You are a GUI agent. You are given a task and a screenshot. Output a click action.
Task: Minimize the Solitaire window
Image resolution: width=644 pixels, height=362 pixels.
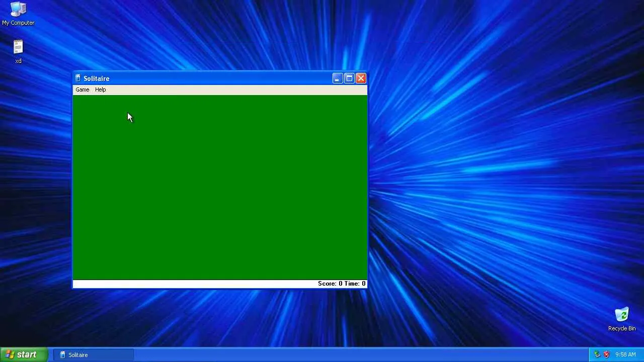click(x=337, y=78)
